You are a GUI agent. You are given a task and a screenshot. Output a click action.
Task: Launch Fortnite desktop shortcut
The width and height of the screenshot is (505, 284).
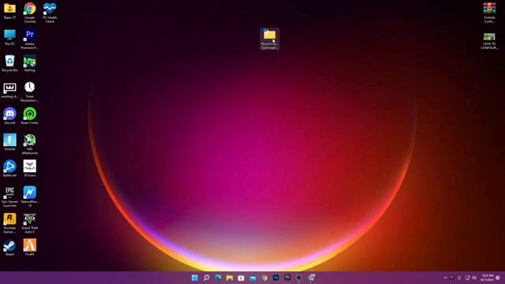pos(9,142)
